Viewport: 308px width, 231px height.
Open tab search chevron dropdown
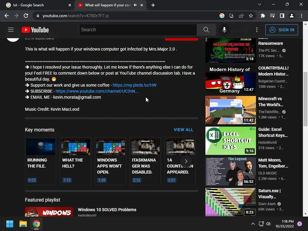click(260, 4)
